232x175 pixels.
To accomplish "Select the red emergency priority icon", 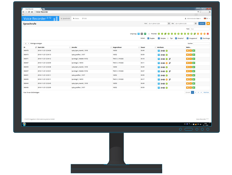I will point(208,34).
